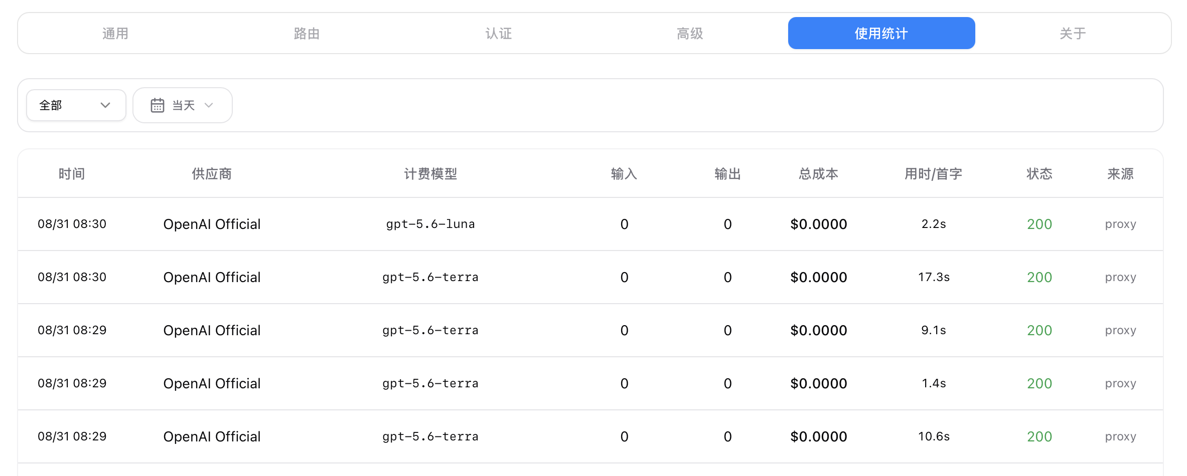The width and height of the screenshot is (1187, 476).
Task: Click the chevron next to 当天
Action: [x=209, y=105]
